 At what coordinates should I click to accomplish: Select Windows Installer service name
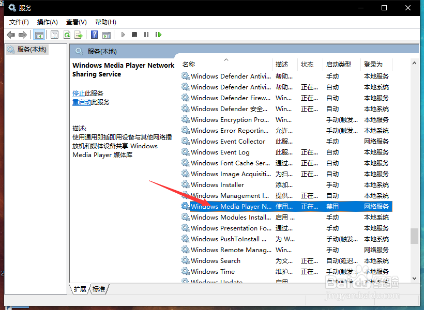[x=217, y=184]
